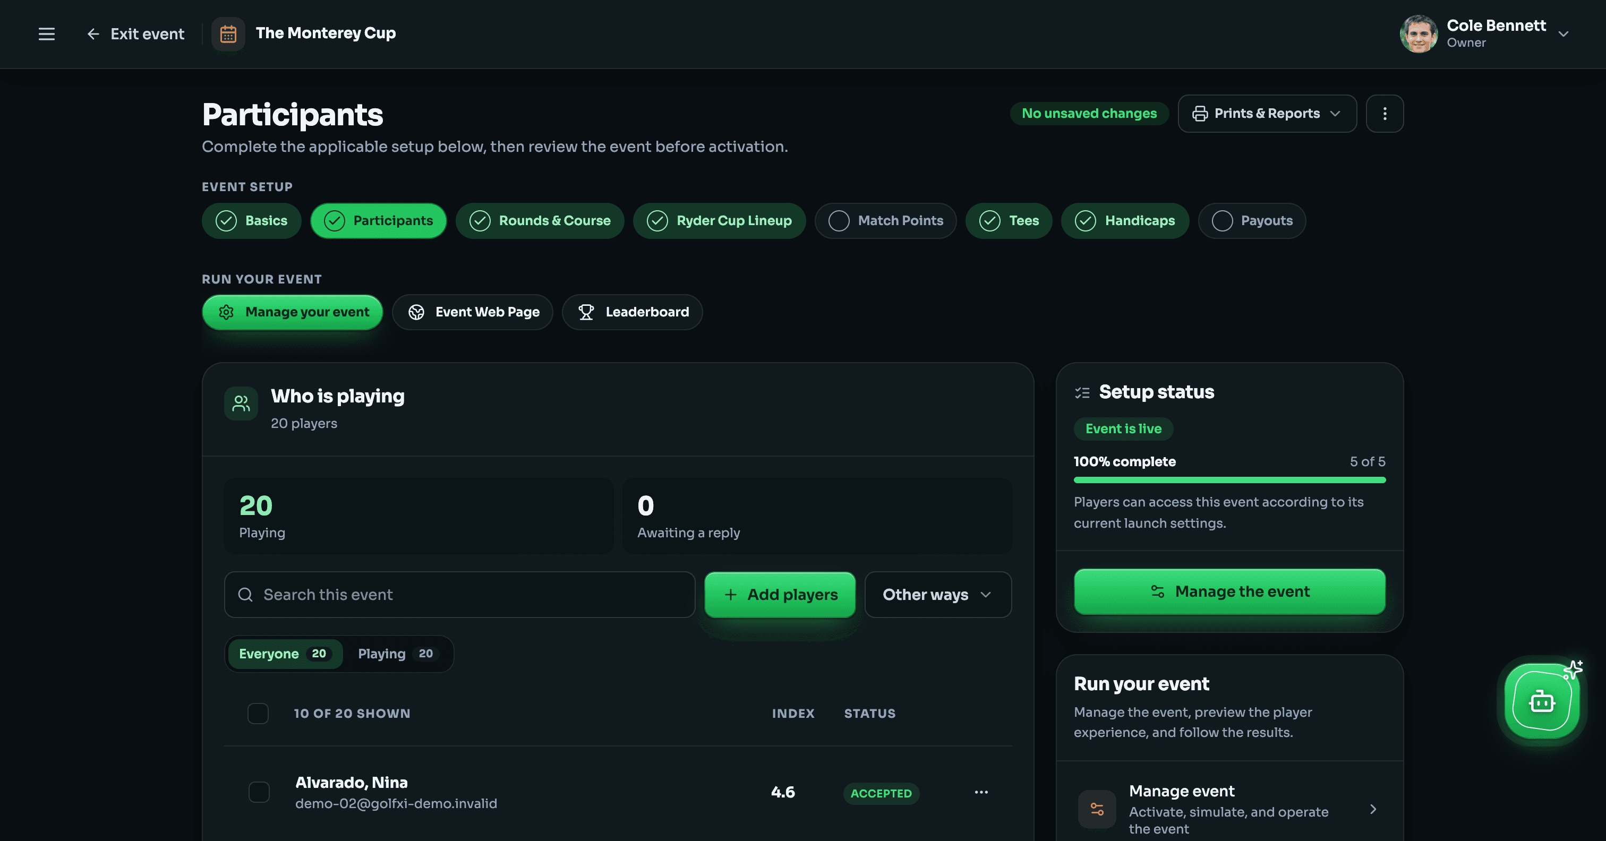Open the Prints & Reports dropdown
Viewport: 1606px width, 841px height.
pos(1267,114)
